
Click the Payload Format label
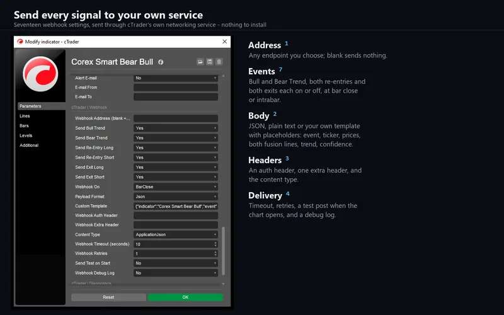89,197
